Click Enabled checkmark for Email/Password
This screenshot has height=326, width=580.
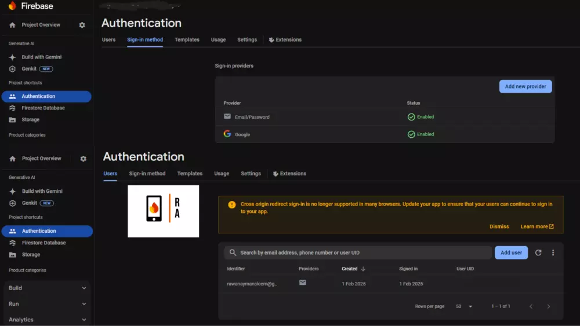tap(411, 116)
